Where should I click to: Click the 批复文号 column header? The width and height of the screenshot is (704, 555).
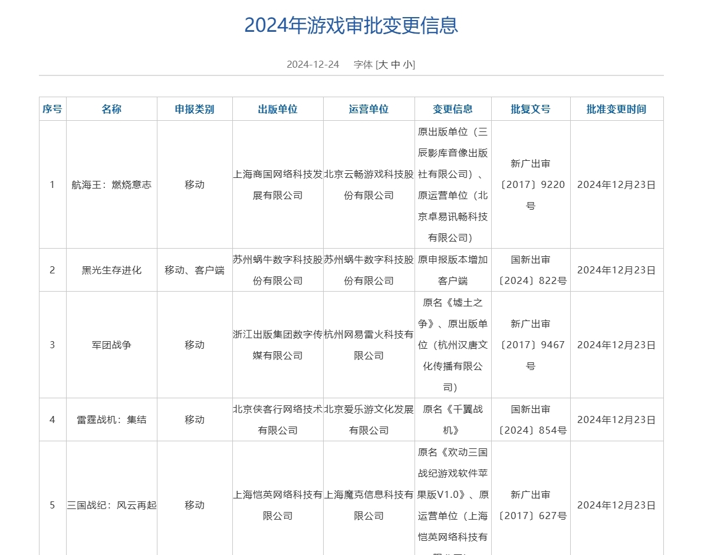(x=531, y=109)
